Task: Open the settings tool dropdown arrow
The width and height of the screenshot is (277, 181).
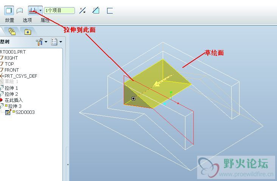Action: click(x=46, y=42)
